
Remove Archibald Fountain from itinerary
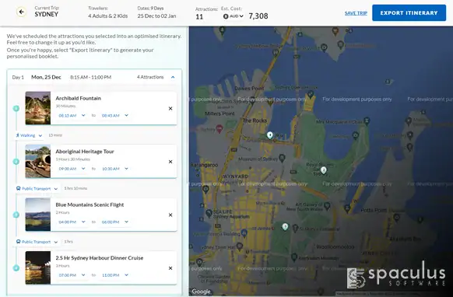pos(170,109)
